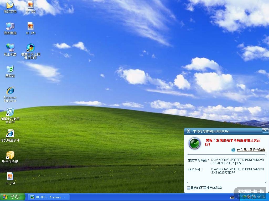
Task: Open the 什么是木马行为防御 help link
Action: tap(251, 150)
